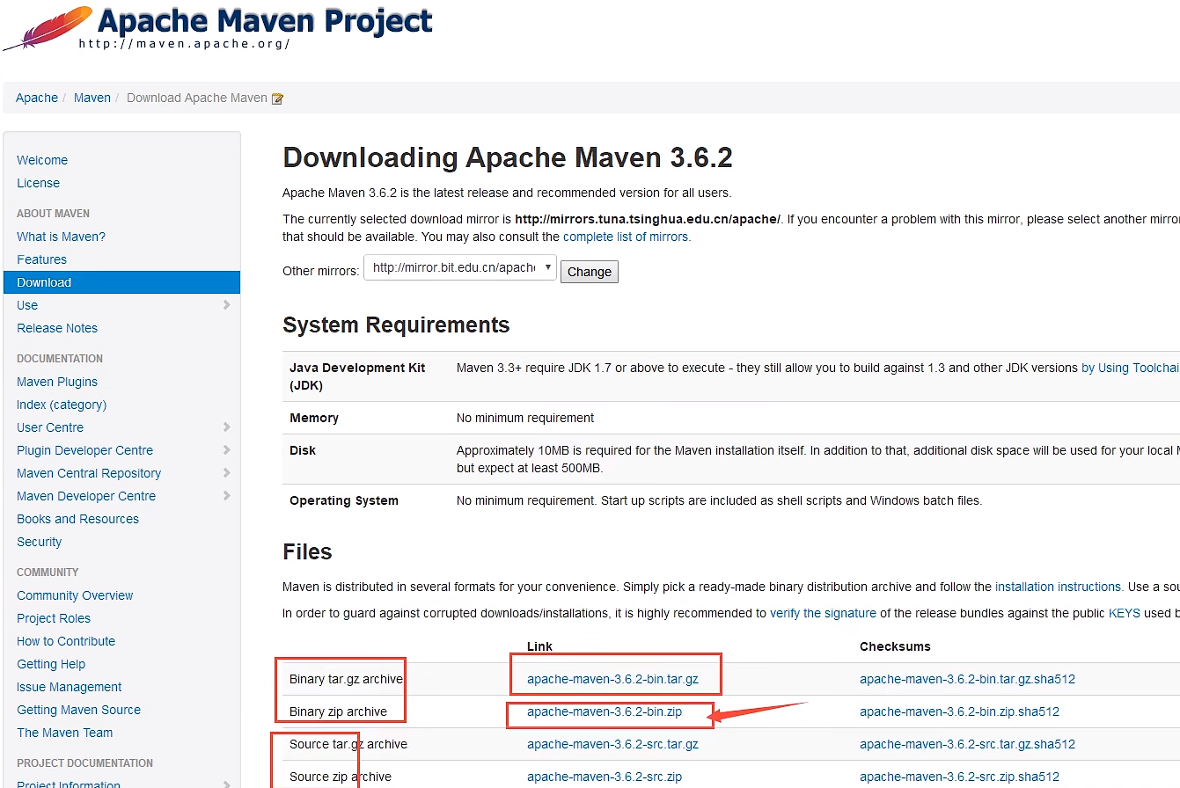This screenshot has height=788, width=1180.
Task: Follow the installation instructions link
Action: (x=1058, y=587)
